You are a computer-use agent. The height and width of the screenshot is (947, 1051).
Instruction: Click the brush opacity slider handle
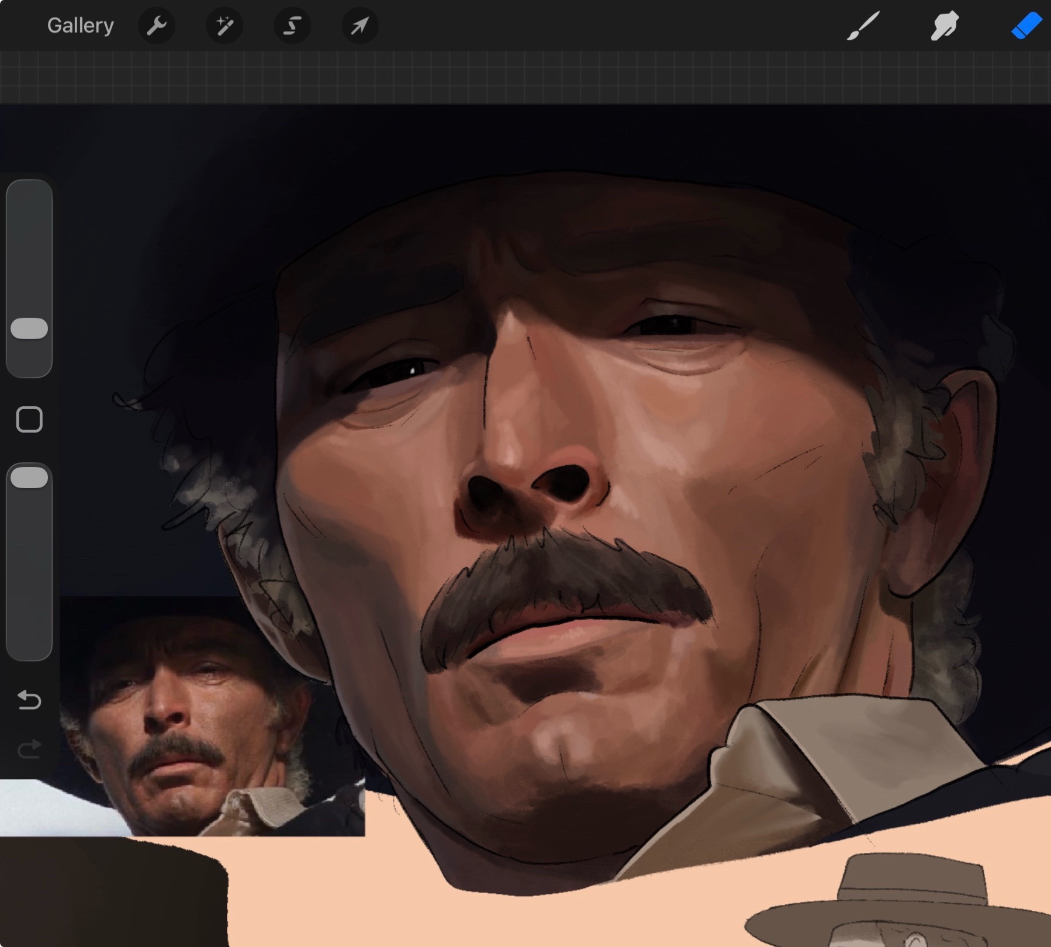pos(29,478)
